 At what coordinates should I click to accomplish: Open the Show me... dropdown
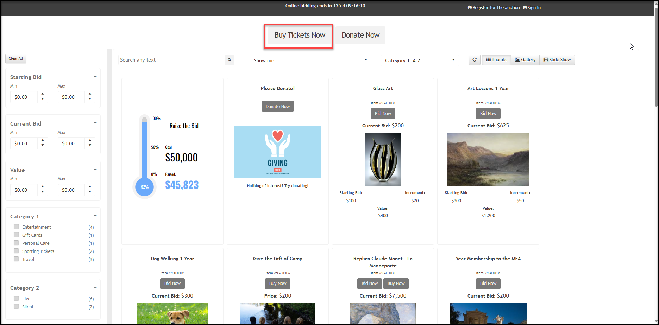[x=310, y=60]
